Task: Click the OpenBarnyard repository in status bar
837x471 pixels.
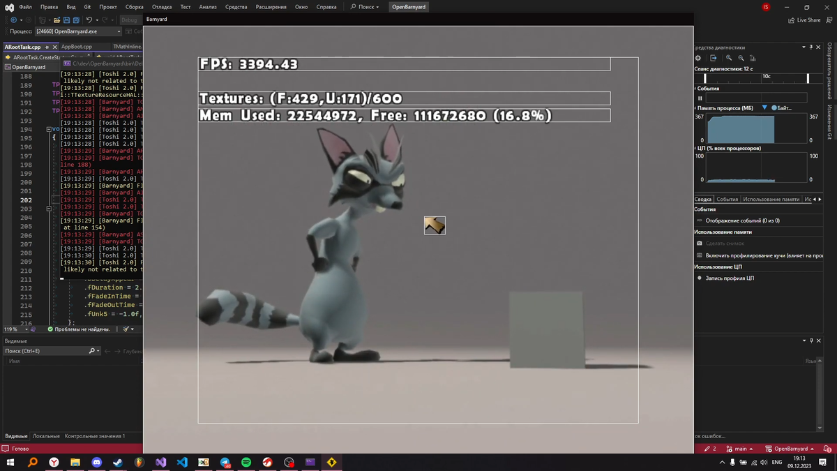Action: pos(790,449)
